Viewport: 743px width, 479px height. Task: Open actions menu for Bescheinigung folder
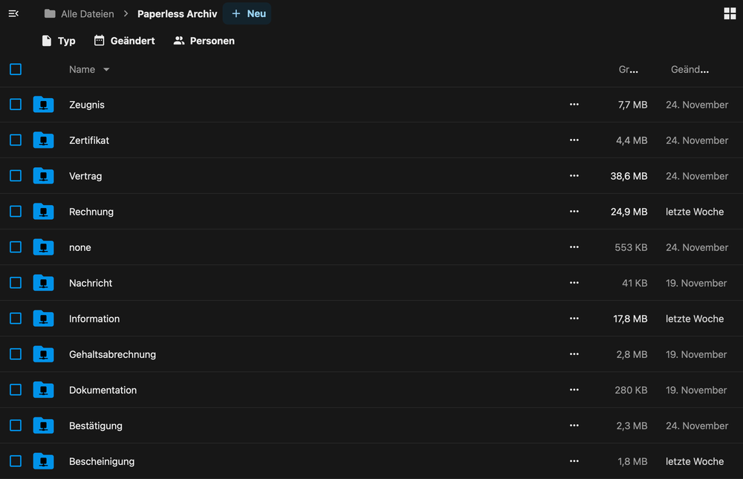574,461
